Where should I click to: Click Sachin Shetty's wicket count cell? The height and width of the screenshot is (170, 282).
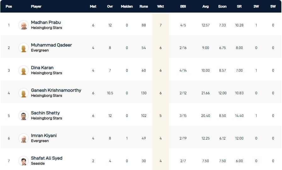pos(161,116)
